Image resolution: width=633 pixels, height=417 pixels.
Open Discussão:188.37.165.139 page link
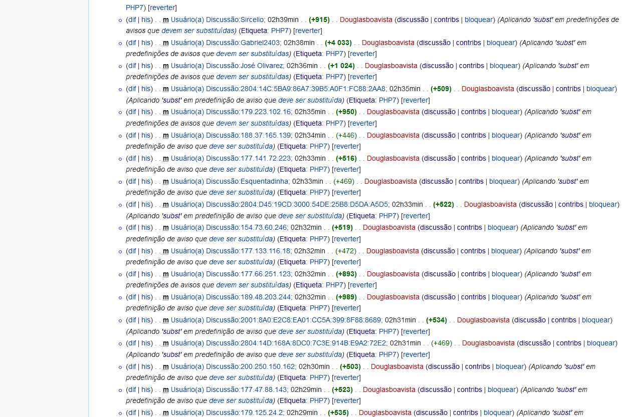(x=232, y=135)
